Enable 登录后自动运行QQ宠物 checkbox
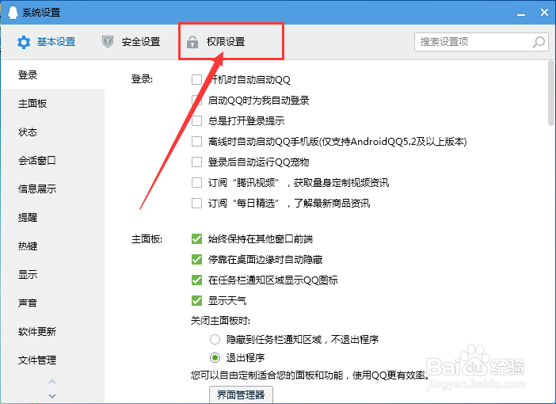 coord(196,162)
